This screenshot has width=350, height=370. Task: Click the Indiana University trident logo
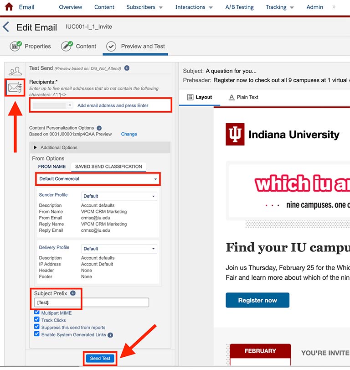[235, 134]
